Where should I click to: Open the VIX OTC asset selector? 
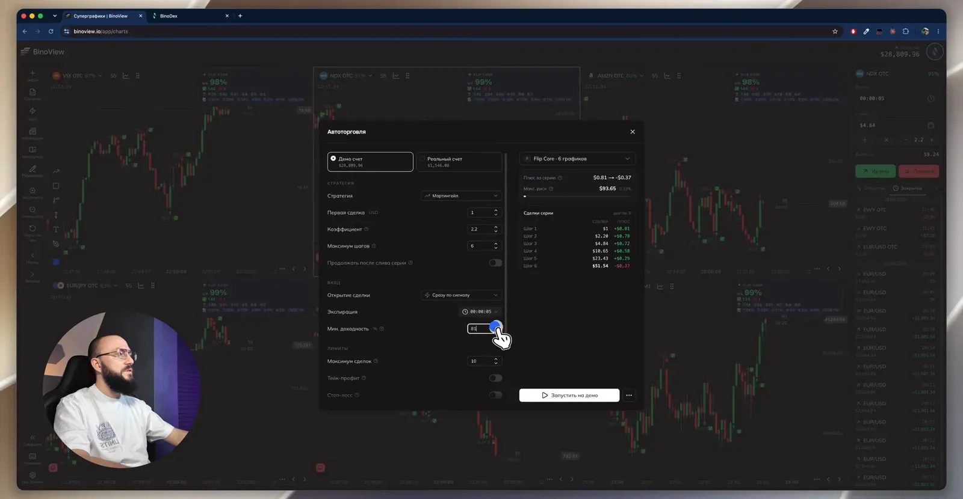[x=77, y=76]
